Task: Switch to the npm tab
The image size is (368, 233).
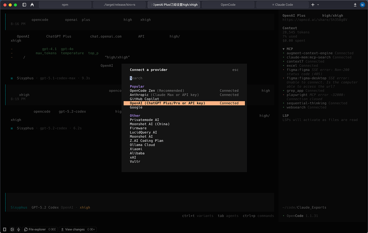Action: tap(65, 5)
